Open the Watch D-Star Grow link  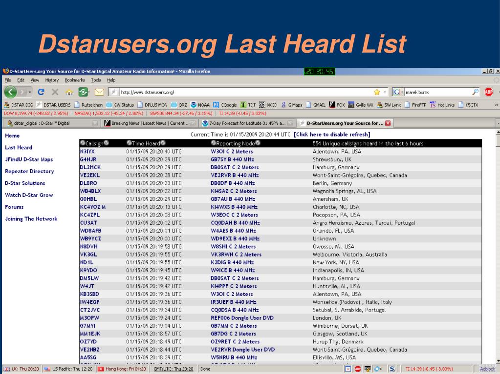pos(29,195)
